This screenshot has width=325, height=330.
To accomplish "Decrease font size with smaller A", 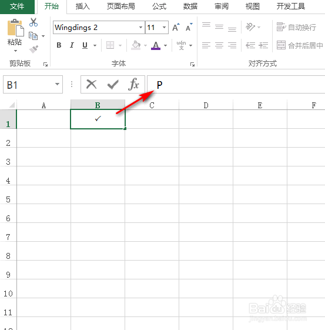I will tap(189, 27).
